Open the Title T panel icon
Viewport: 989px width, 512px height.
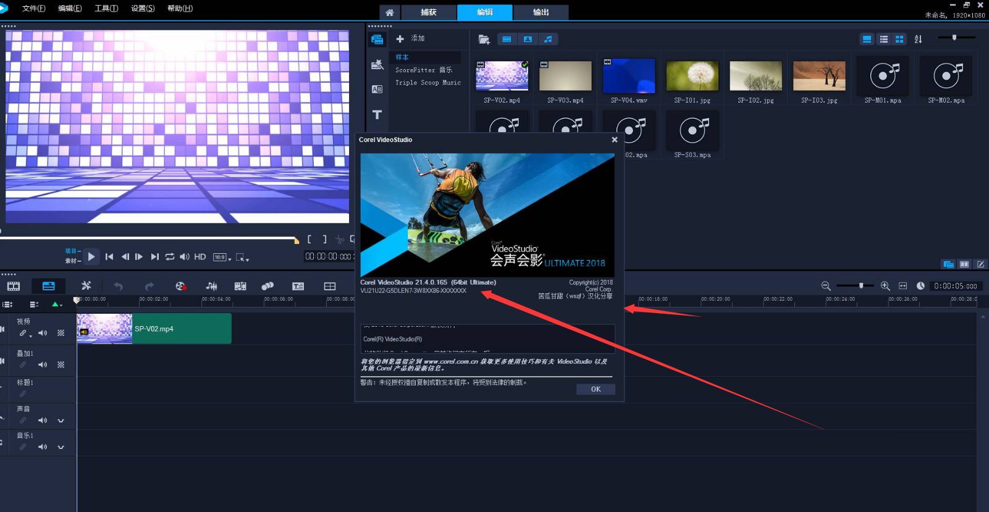tap(377, 114)
